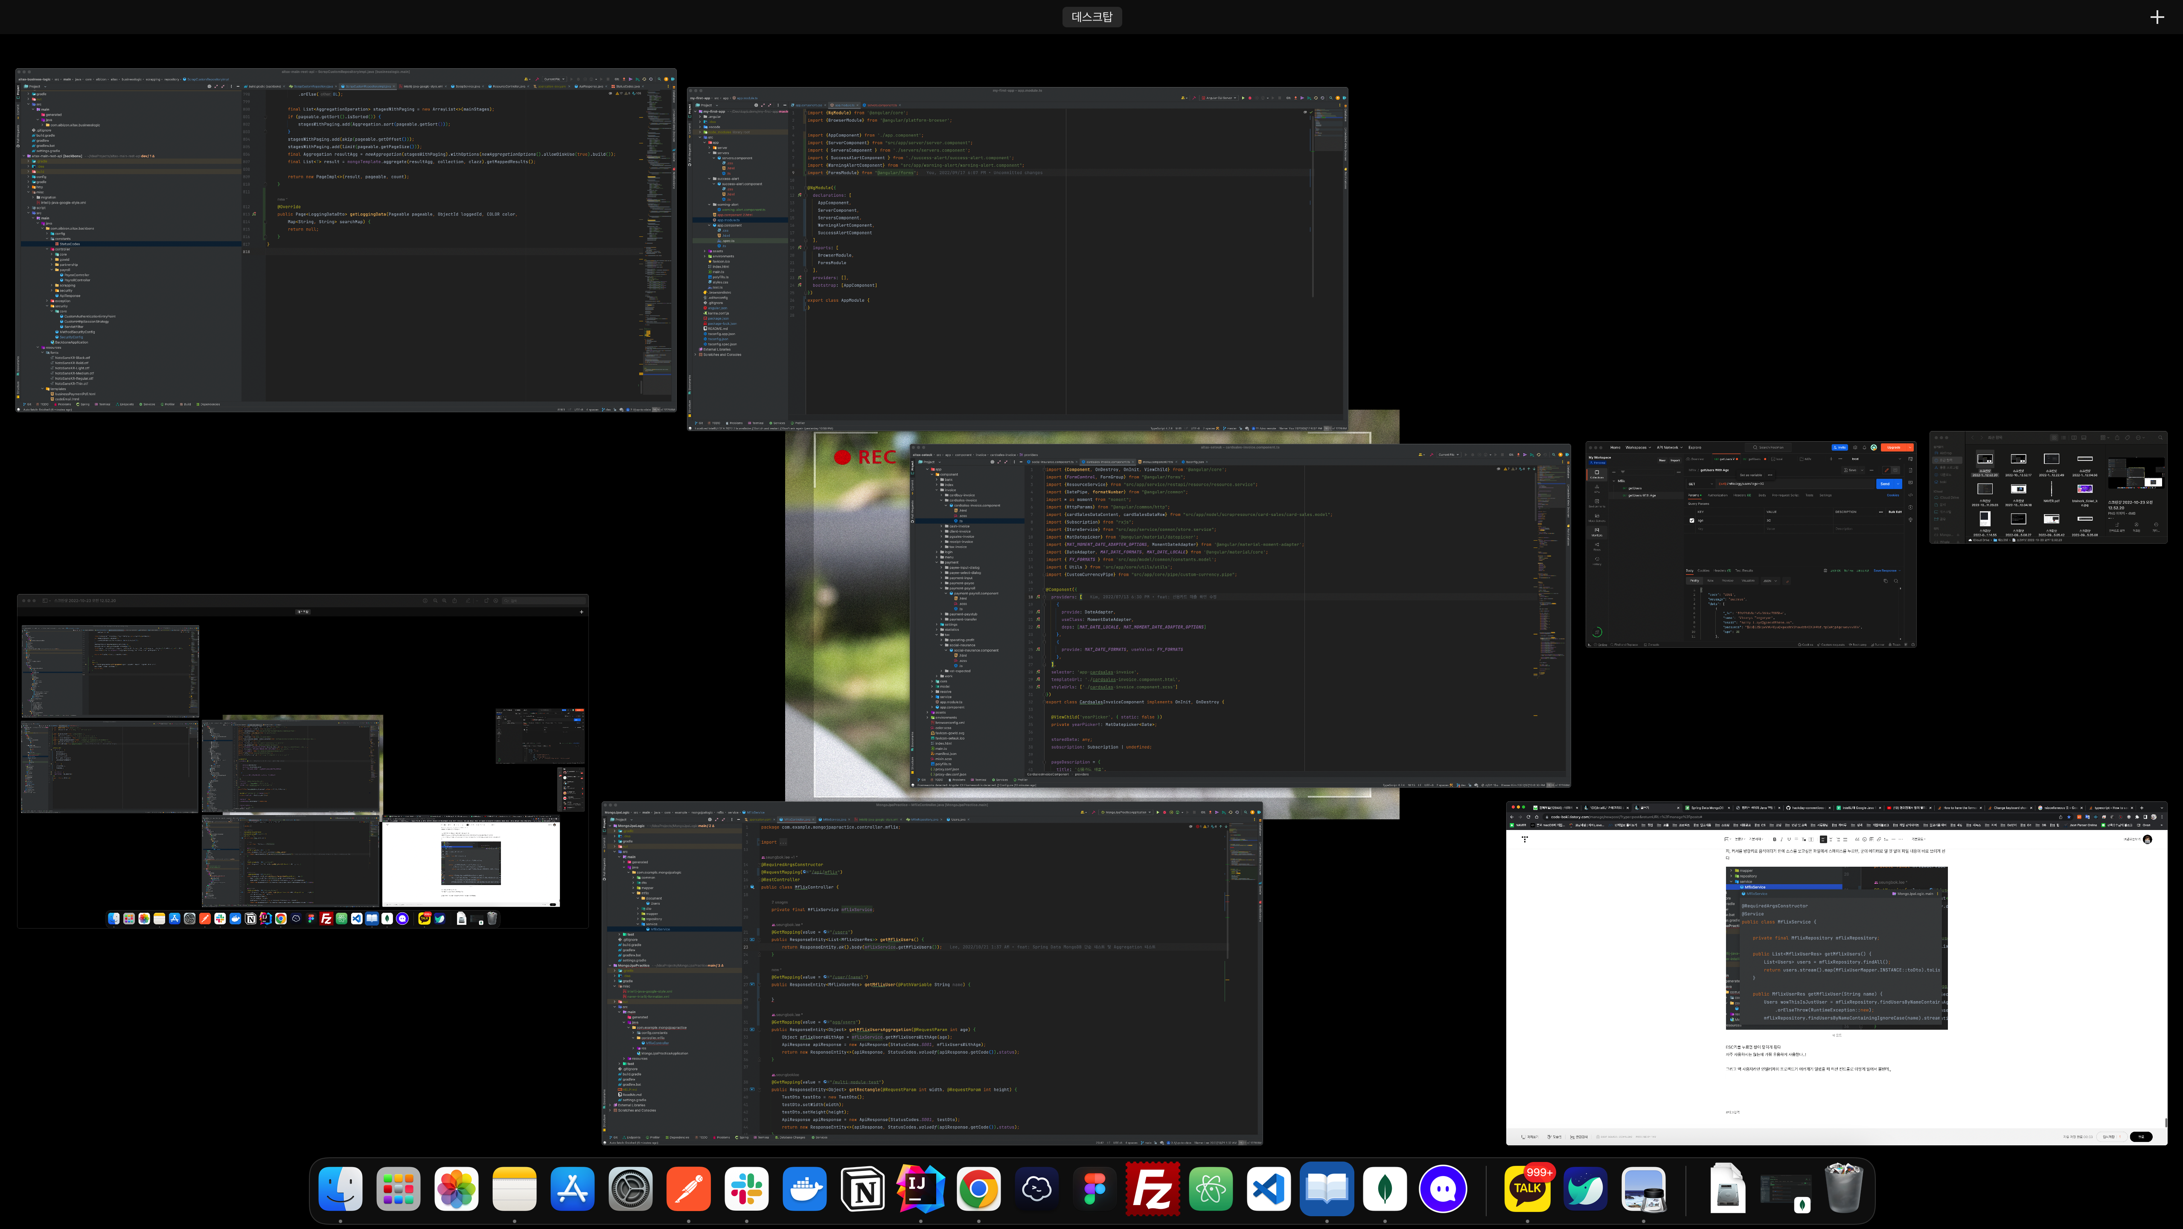Select the Finder recent items window
Image resolution: width=2183 pixels, height=1229 pixels.
tap(2047, 487)
